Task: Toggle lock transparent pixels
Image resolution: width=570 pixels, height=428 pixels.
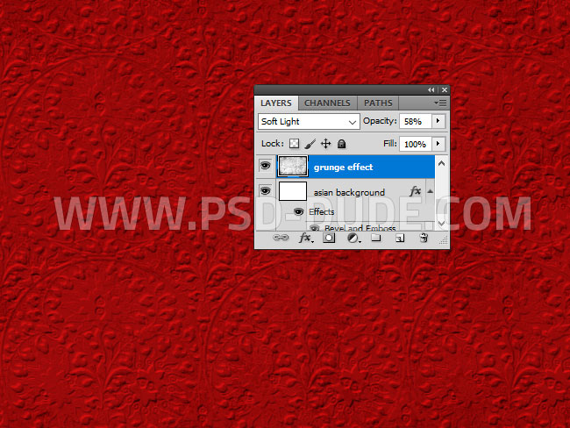Action: (294, 144)
